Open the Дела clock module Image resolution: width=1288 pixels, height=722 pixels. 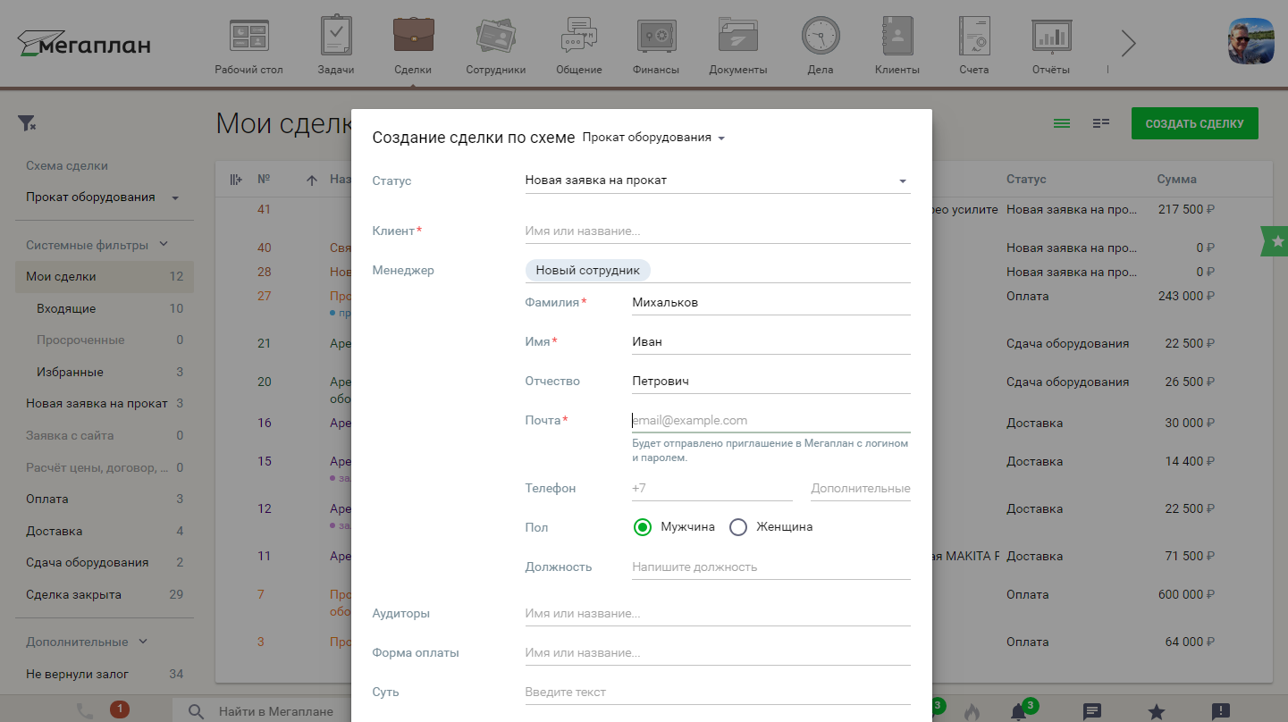tap(820, 46)
